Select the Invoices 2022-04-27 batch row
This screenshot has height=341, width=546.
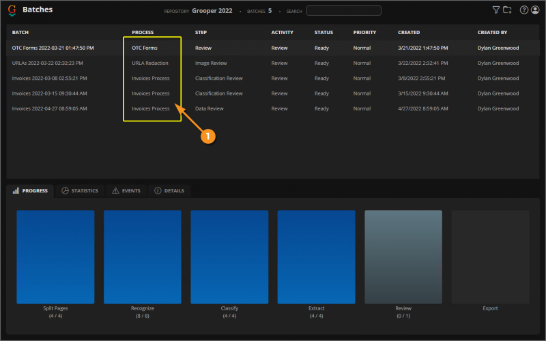[49, 108]
